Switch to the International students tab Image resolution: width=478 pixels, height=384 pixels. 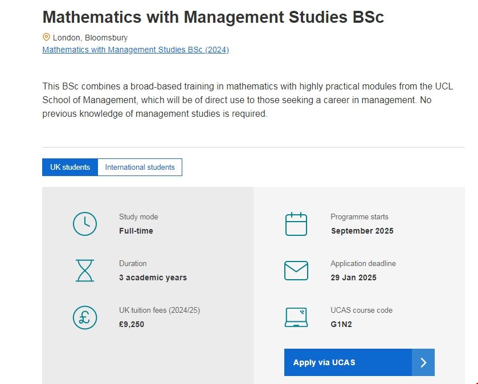point(140,167)
